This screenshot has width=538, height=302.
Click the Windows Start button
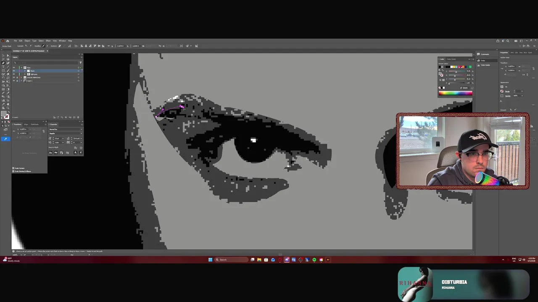(x=210, y=260)
